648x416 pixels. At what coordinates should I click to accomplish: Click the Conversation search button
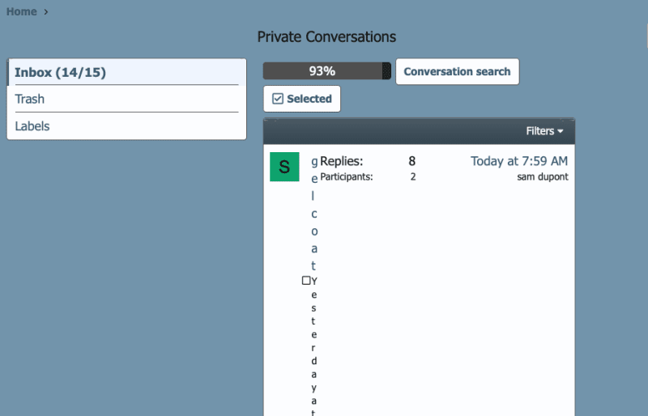coord(457,71)
